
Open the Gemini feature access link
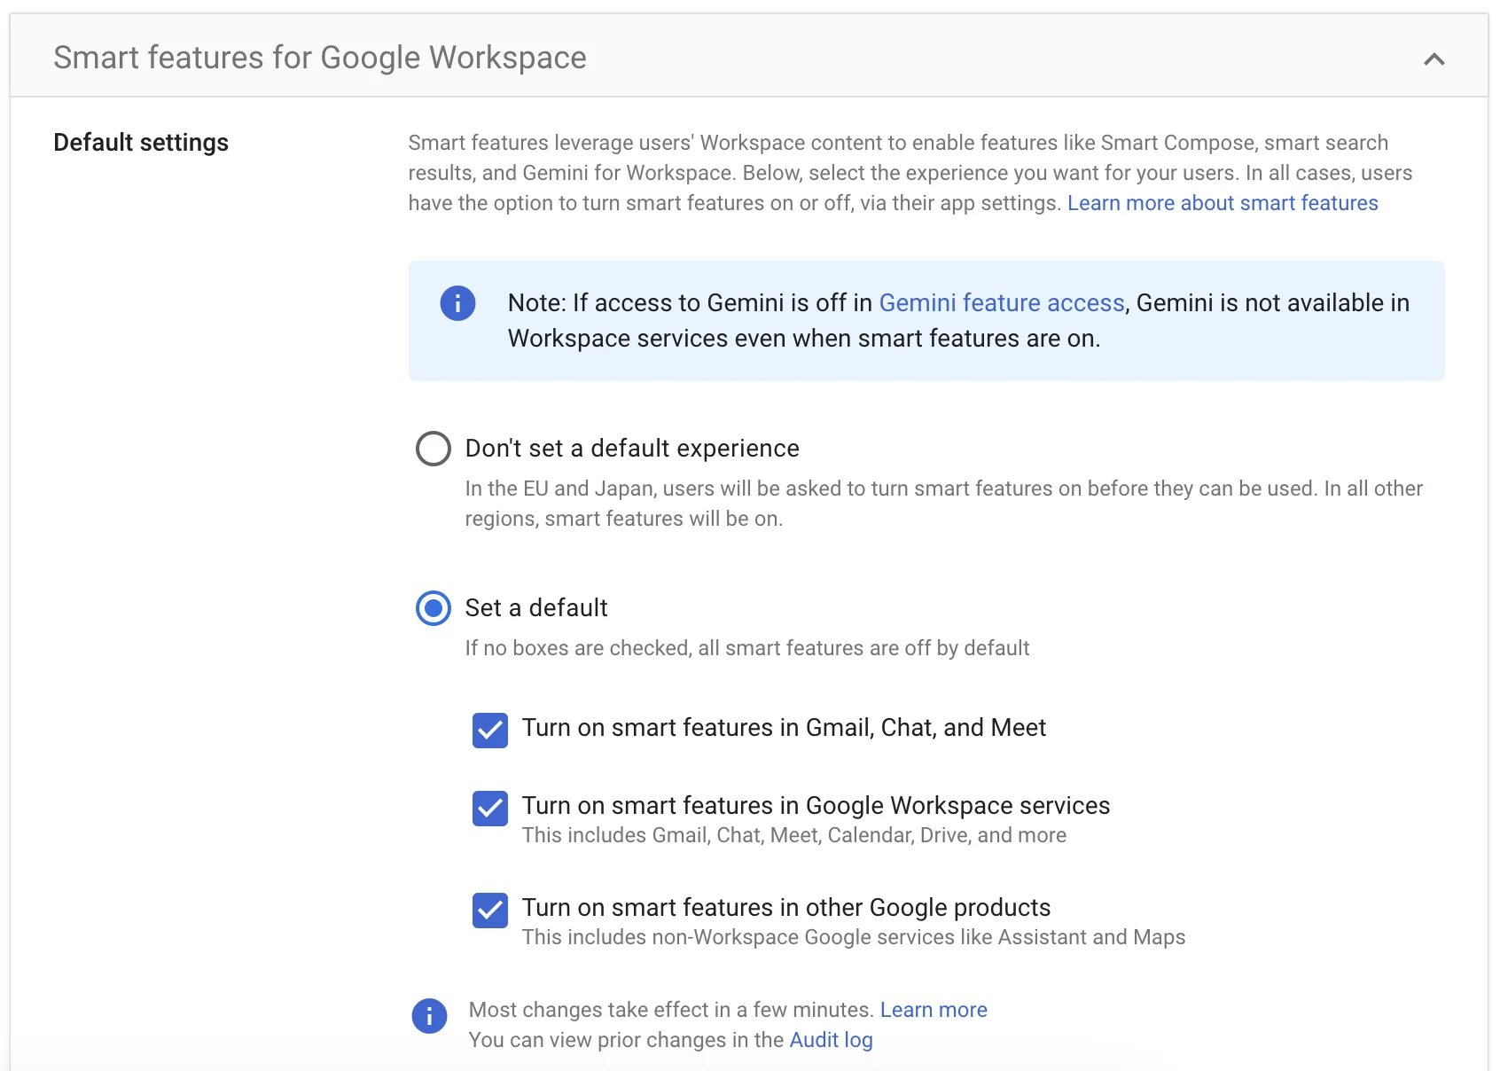[x=1002, y=303]
